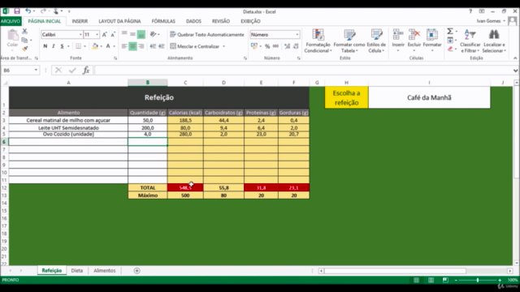520x292 pixels.
Task: Toggle Quebrar Texto Automaticamente
Action: [207, 34]
